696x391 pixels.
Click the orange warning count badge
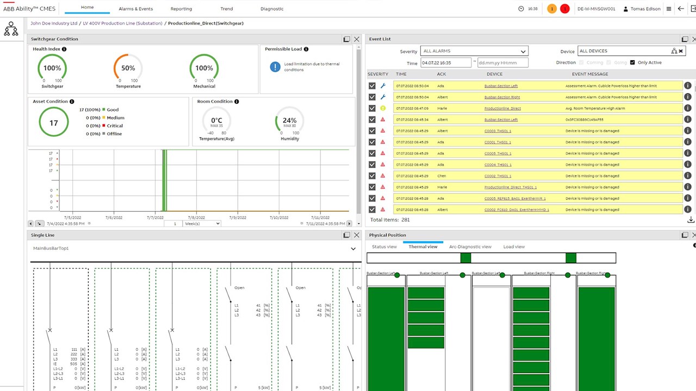point(552,9)
